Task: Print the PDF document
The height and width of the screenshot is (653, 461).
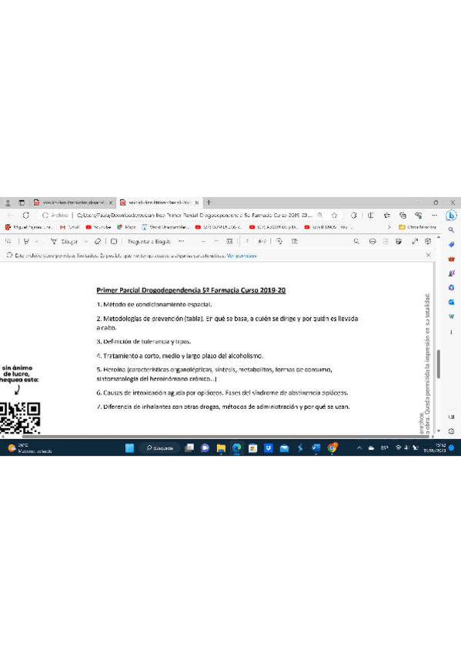Action: point(372,241)
